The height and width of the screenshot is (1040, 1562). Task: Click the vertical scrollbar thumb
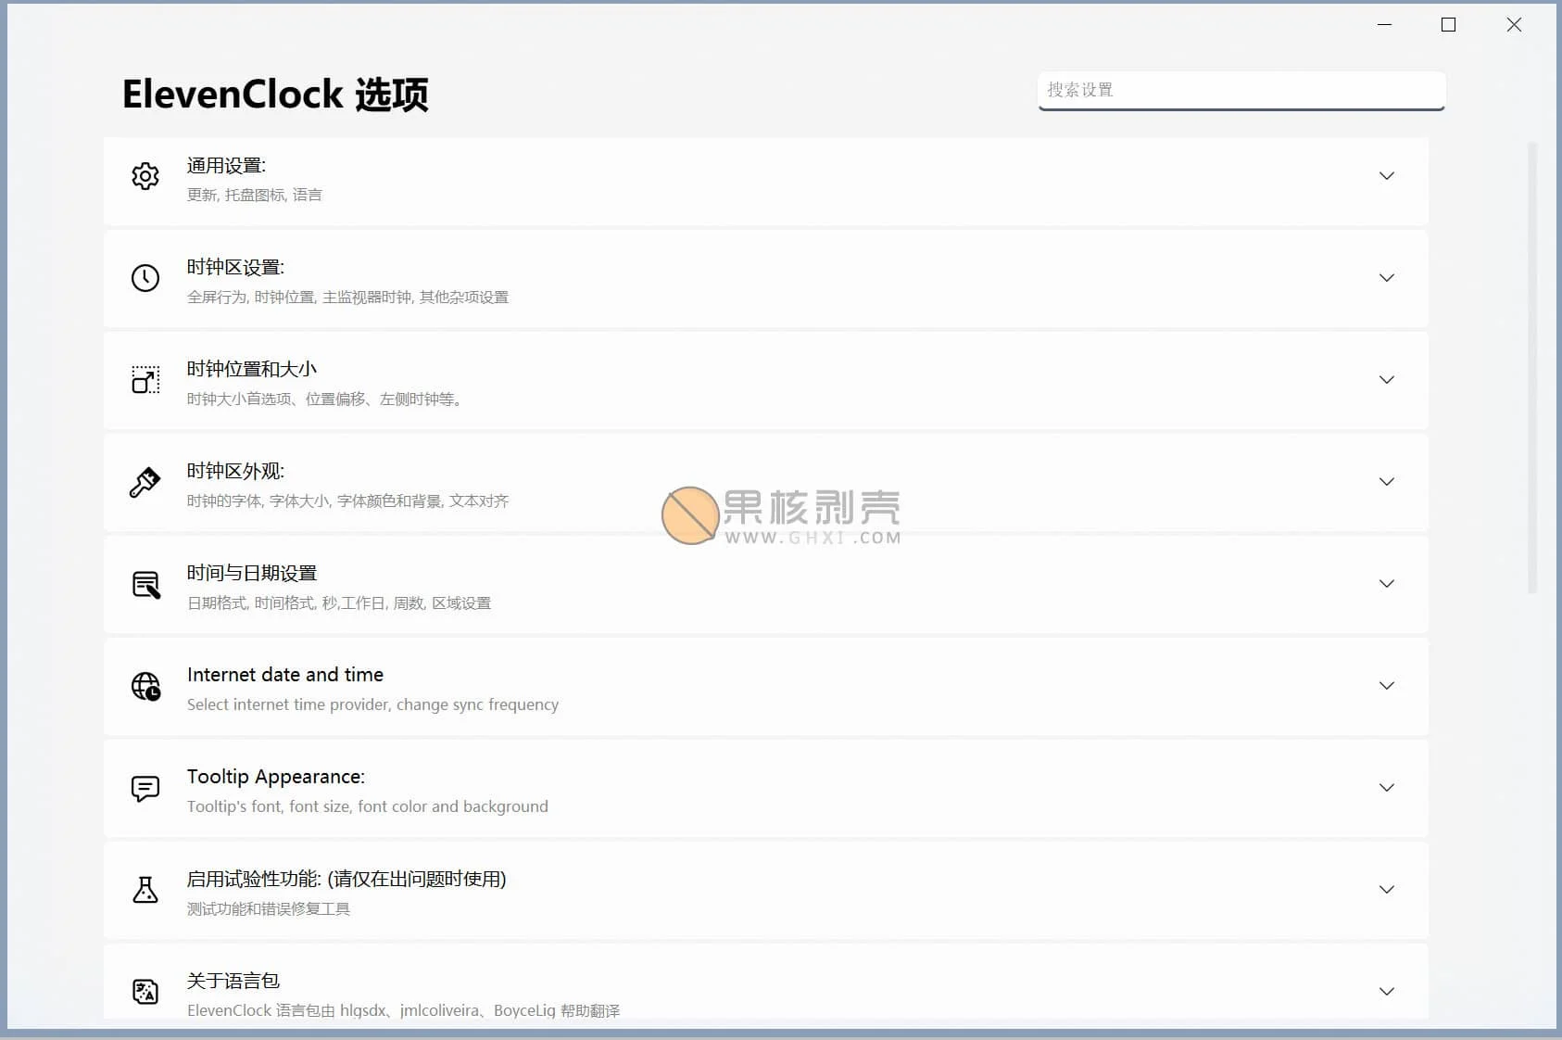tap(1532, 367)
